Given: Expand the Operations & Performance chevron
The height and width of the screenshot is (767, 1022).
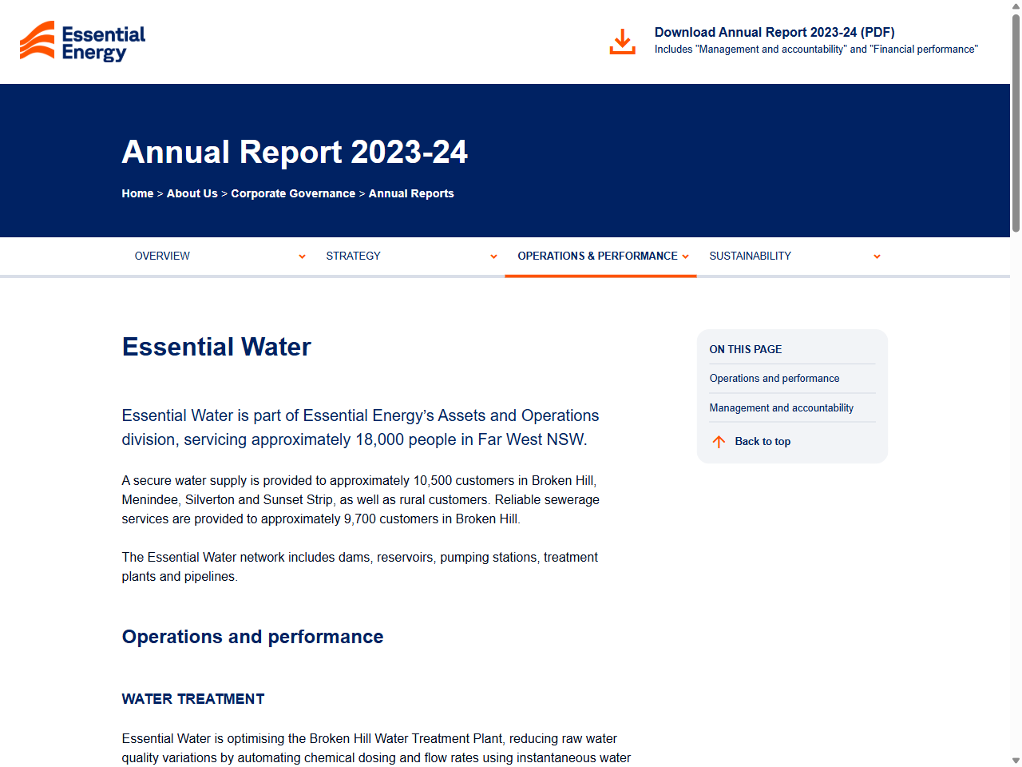Looking at the screenshot, I should pyautogui.click(x=685, y=256).
